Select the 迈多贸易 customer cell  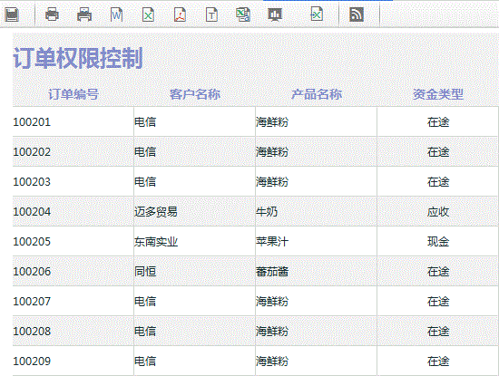click(x=195, y=212)
